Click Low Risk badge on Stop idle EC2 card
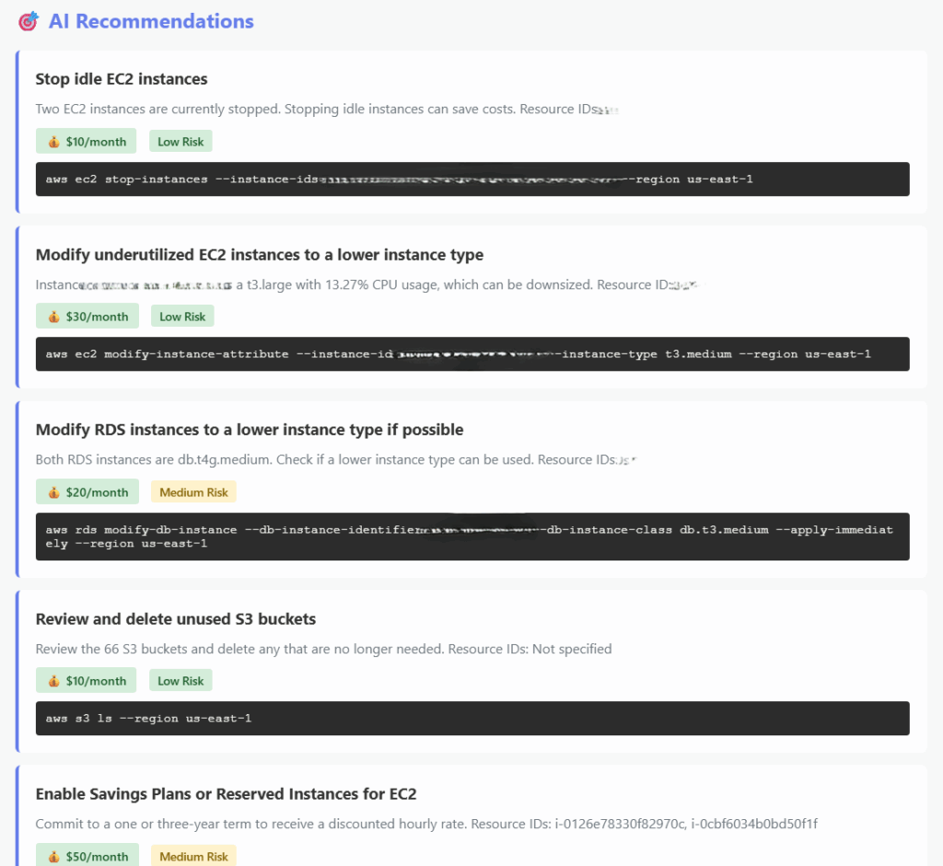The height and width of the screenshot is (866, 943). 180,142
